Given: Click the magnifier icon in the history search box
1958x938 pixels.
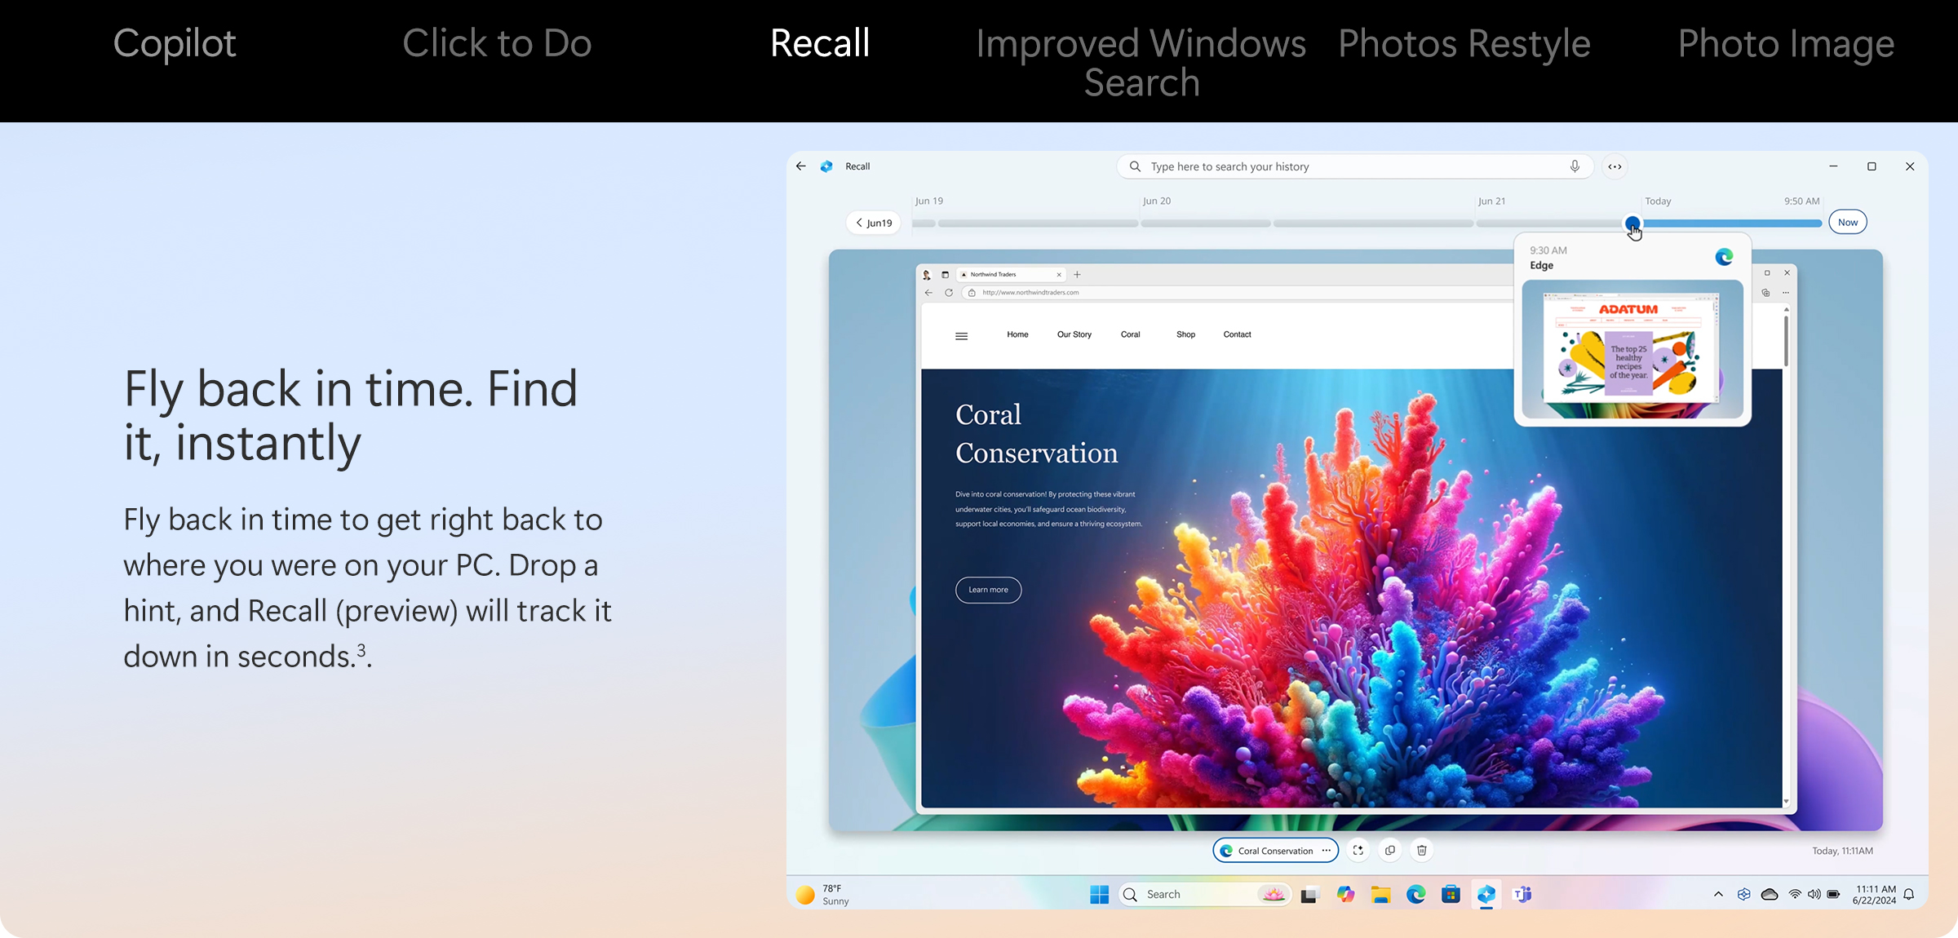Looking at the screenshot, I should pyautogui.click(x=1135, y=166).
